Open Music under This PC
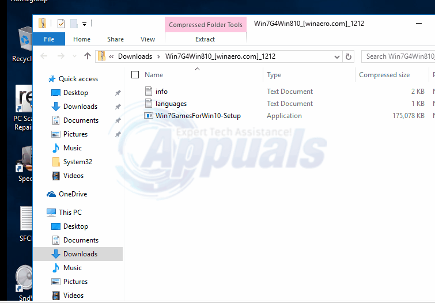 [73, 268]
